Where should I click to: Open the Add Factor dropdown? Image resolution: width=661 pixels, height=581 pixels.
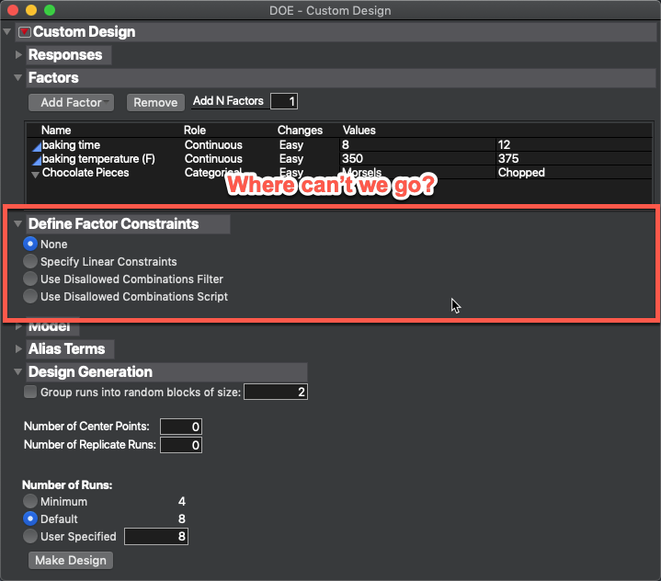(71, 102)
